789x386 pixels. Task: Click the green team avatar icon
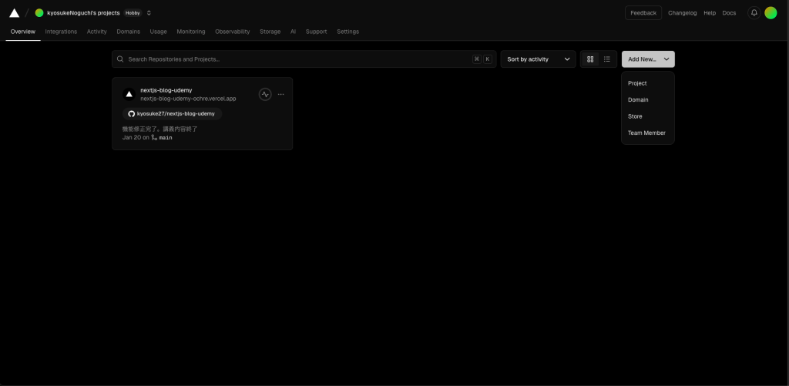pyautogui.click(x=39, y=13)
